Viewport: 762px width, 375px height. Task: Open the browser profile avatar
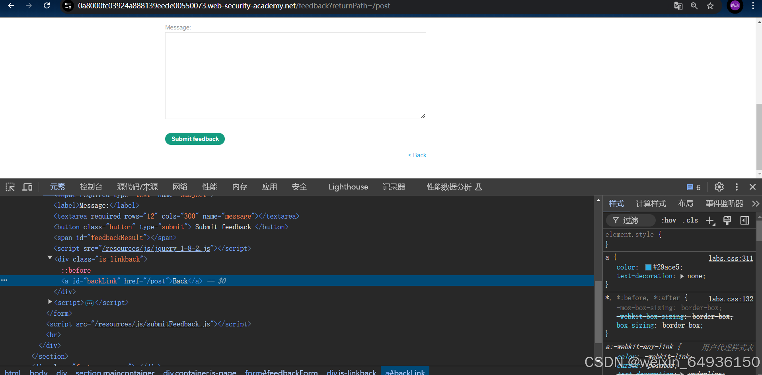pyautogui.click(x=735, y=6)
